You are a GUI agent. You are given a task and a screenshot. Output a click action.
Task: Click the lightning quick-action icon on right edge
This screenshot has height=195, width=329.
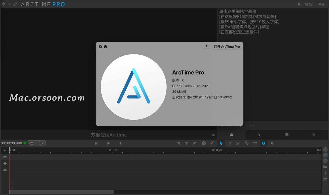coord(325,173)
